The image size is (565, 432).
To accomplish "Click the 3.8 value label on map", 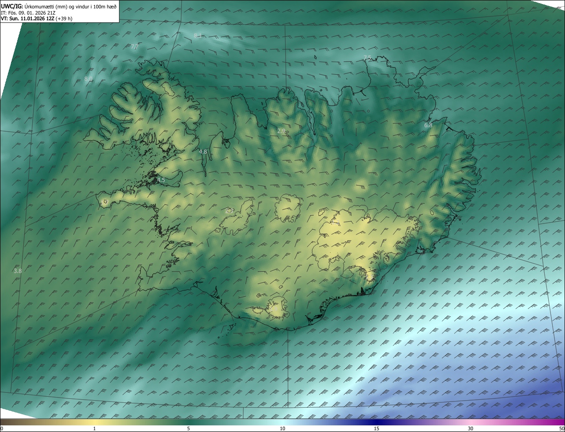I will 18,271.
